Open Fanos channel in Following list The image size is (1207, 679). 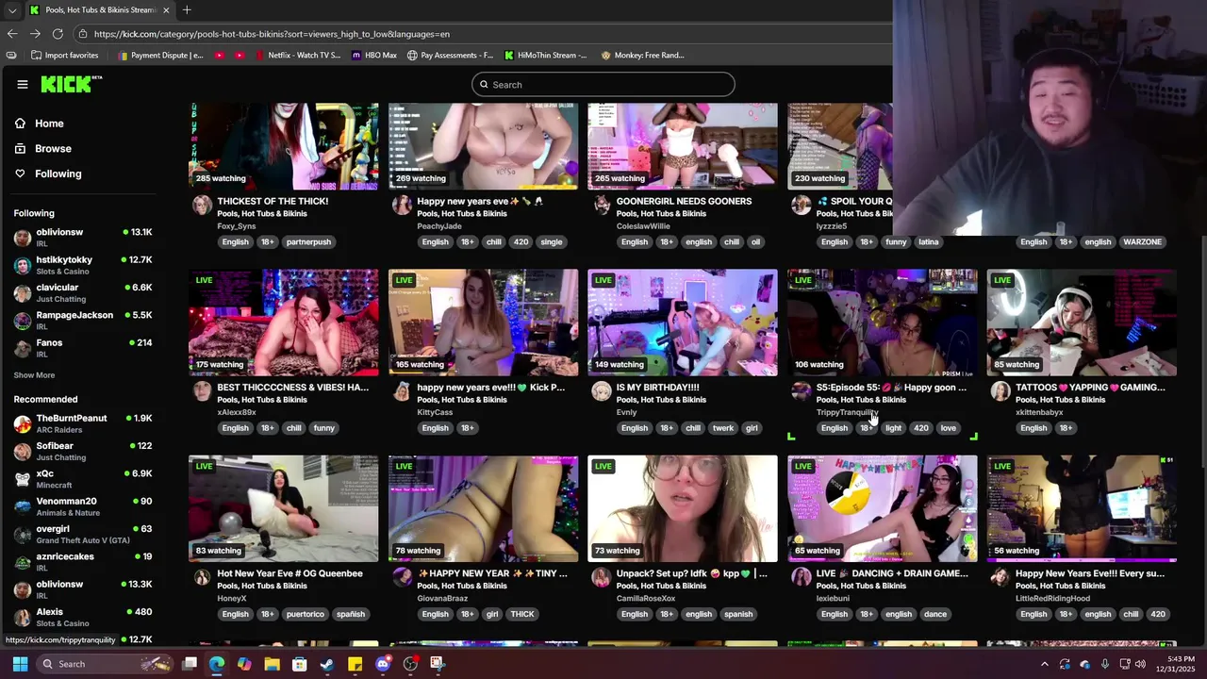click(x=83, y=348)
